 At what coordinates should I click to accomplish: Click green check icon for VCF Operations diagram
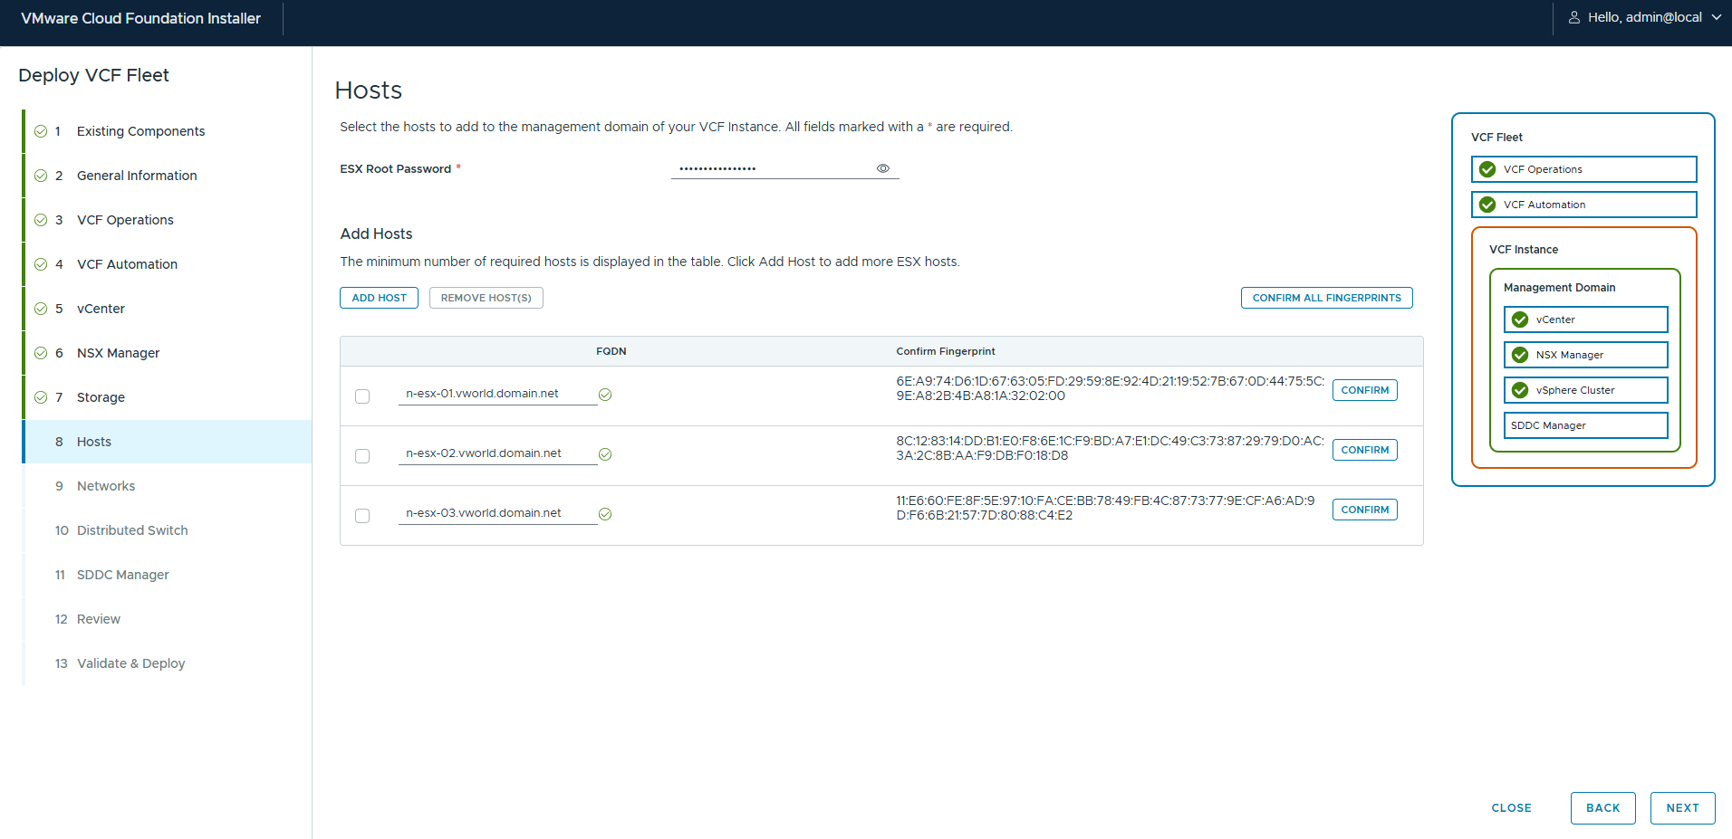pyautogui.click(x=1487, y=169)
